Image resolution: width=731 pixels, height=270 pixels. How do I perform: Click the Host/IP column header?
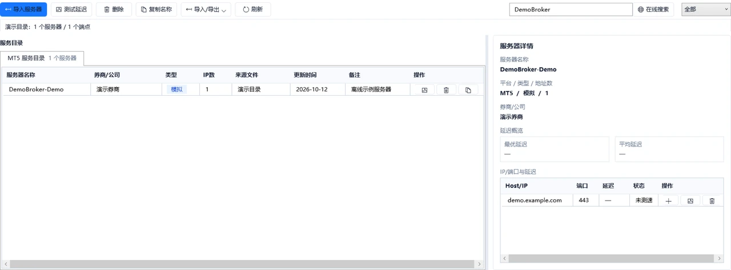[x=537, y=186]
